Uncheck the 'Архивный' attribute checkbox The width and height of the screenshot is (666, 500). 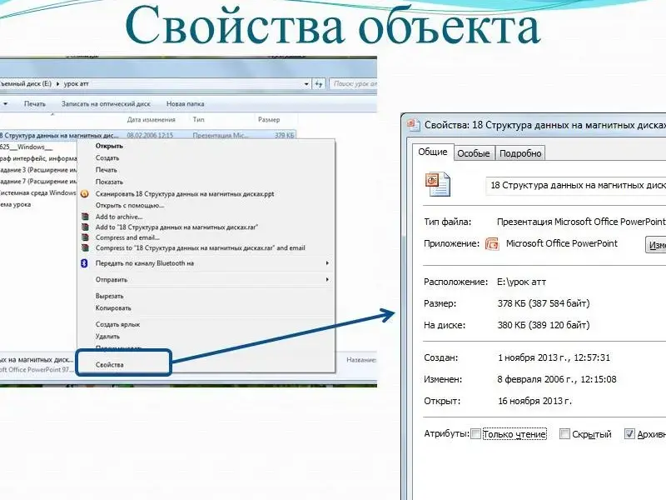point(629,434)
